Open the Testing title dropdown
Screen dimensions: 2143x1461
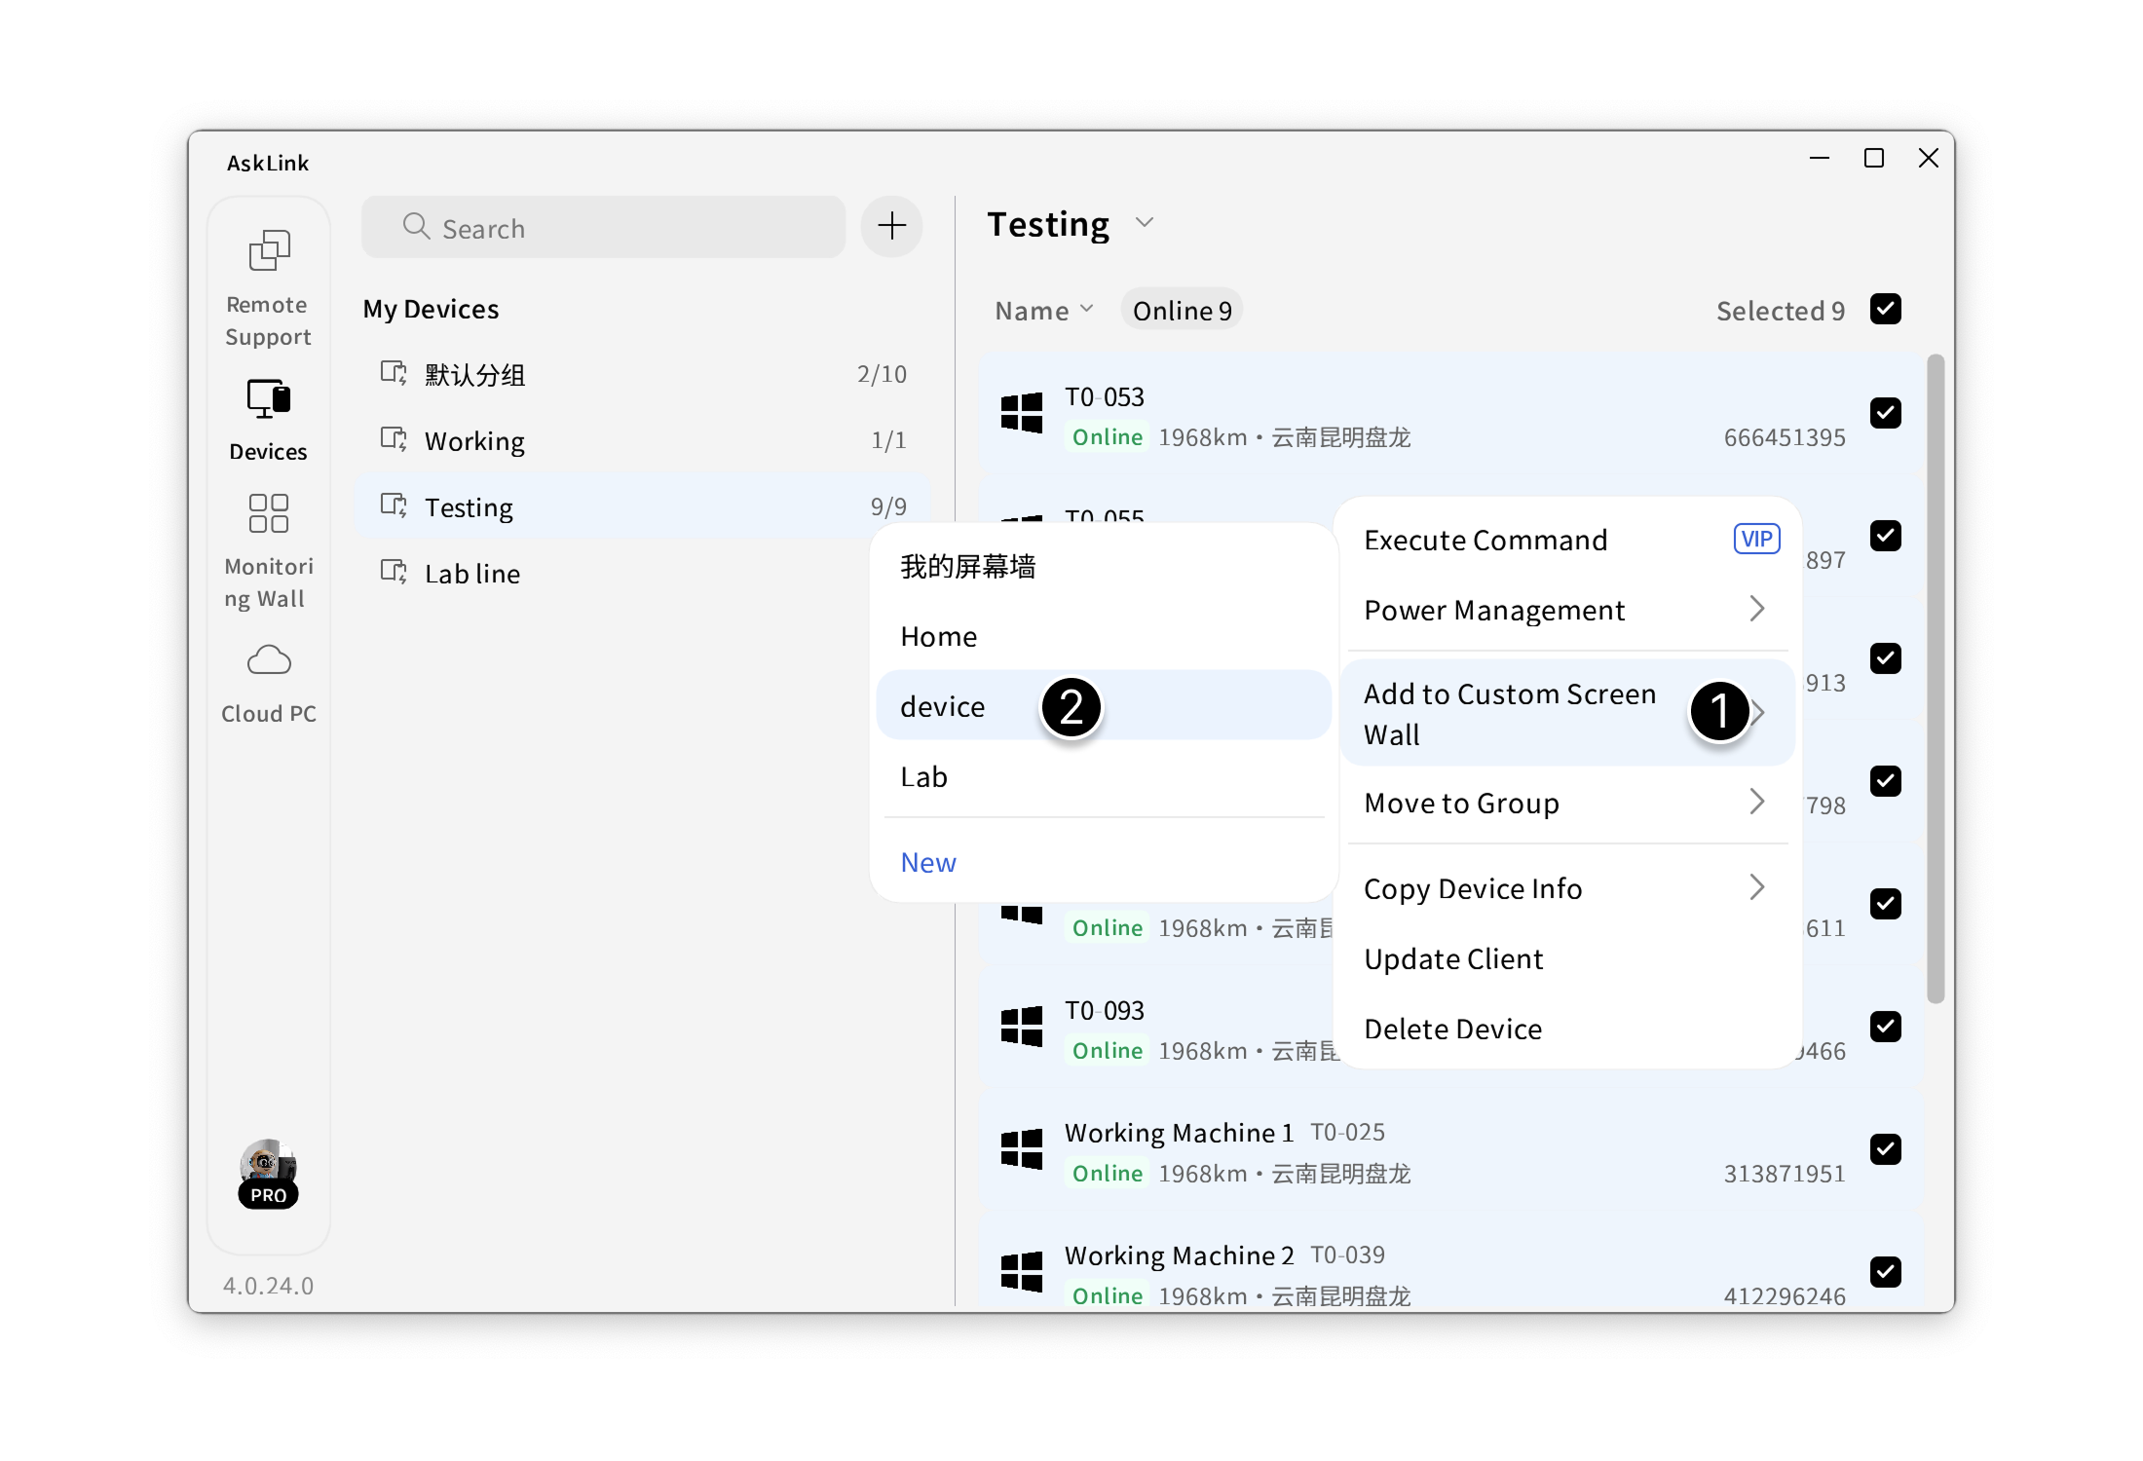tap(1145, 222)
